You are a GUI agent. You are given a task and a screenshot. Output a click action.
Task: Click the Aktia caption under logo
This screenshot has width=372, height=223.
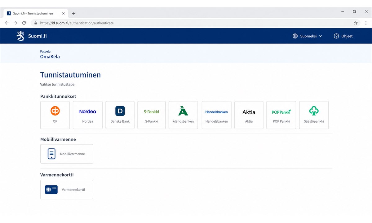(x=249, y=121)
